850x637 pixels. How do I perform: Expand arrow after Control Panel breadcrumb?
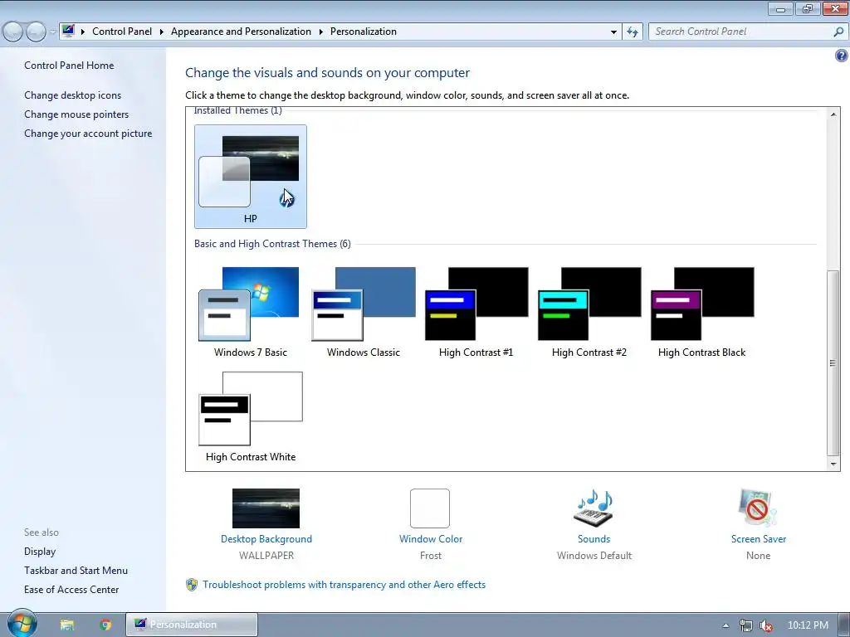[x=162, y=32]
